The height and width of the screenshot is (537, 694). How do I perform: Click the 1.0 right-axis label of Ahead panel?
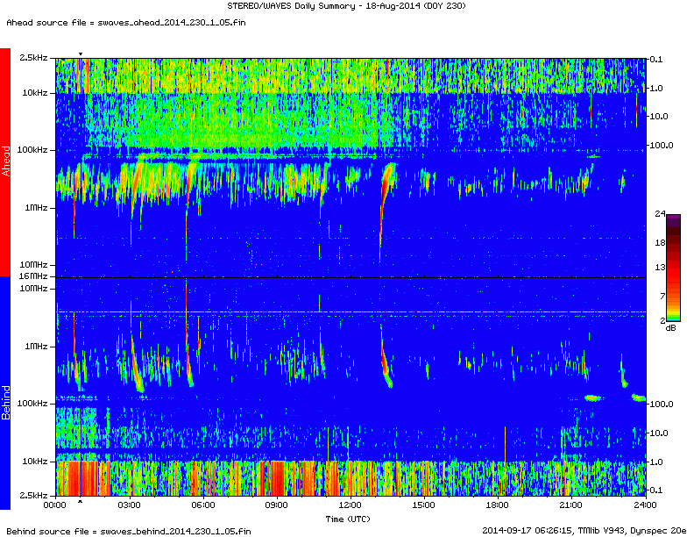[656, 88]
